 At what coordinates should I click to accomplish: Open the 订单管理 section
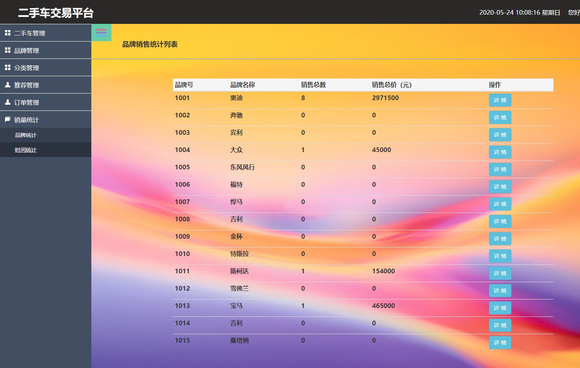(26, 102)
